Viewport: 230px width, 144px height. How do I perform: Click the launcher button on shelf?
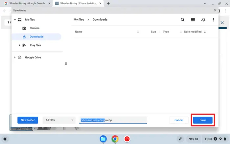click(5, 139)
